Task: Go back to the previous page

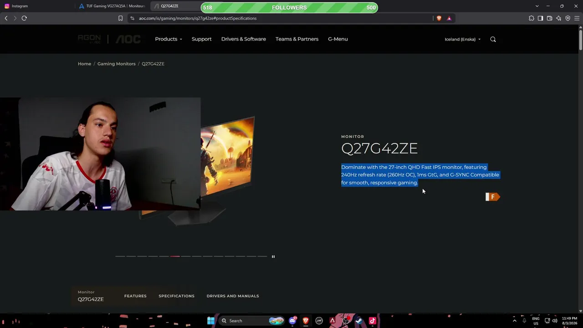Action: pos(6,18)
